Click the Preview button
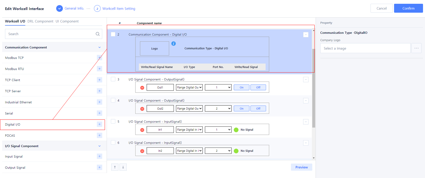The width and height of the screenshot is (425, 178). [x=301, y=167]
